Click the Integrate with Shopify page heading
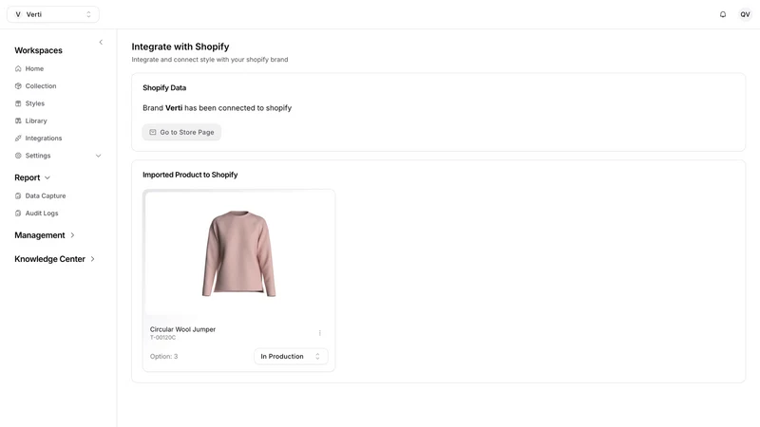 pyautogui.click(x=180, y=46)
